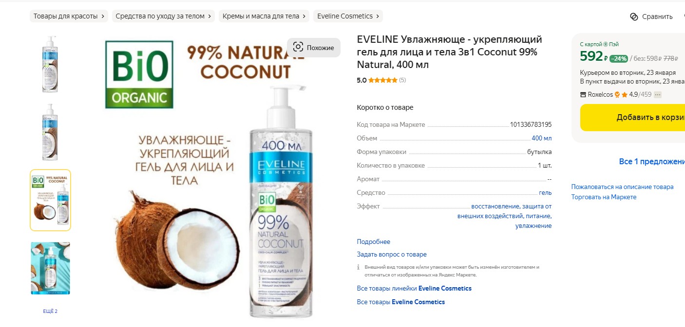Open the 400 мл volume value link
The width and height of the screenshot is (685, 327).
542,138
